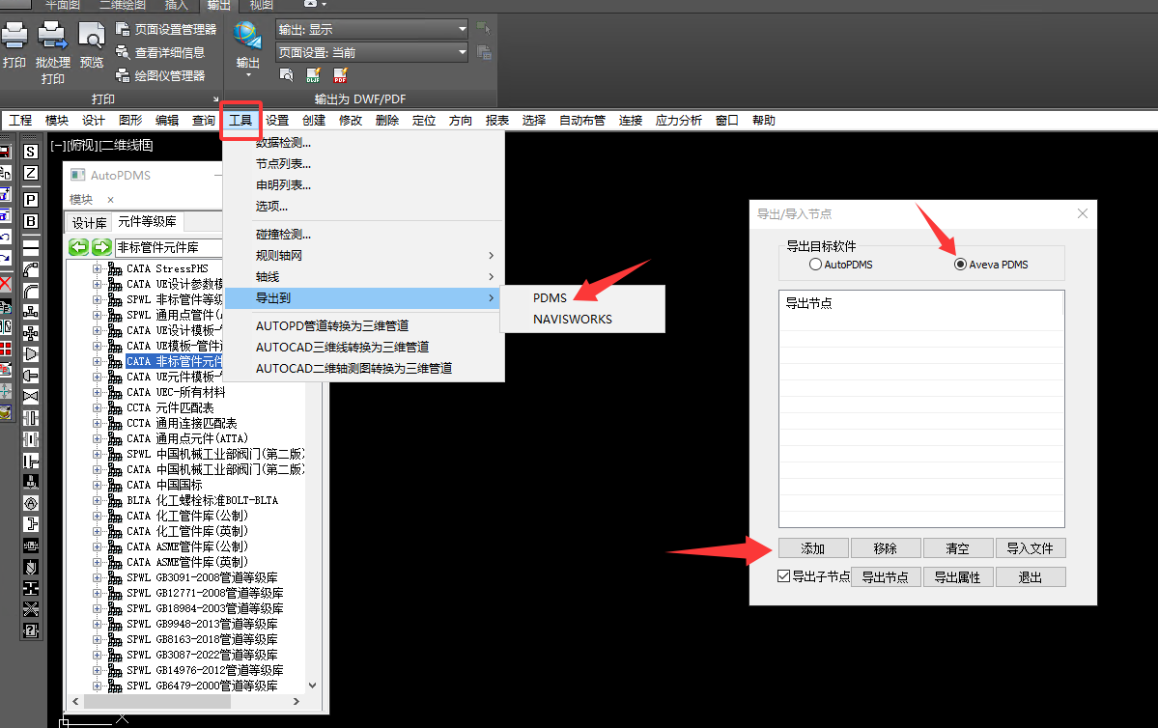Click the S button in left toolbar
1158x728 pixels.
click(31, 152)
